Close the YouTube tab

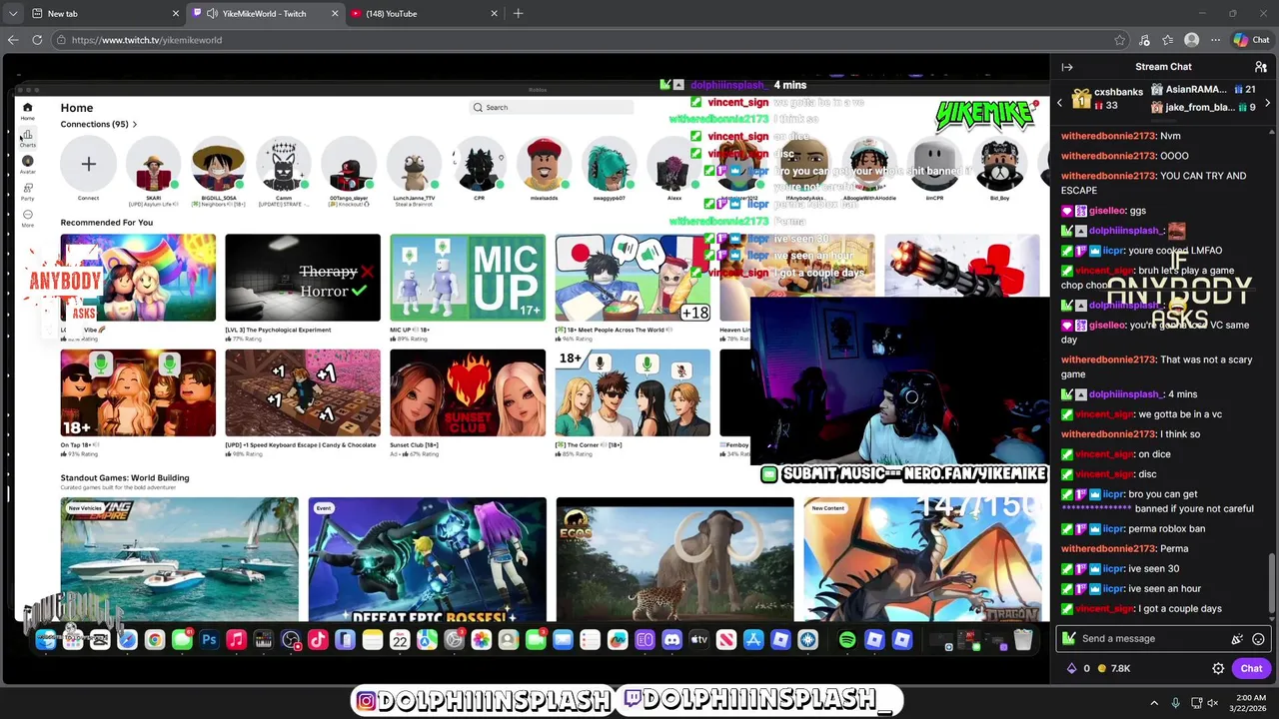coord(494,14)
